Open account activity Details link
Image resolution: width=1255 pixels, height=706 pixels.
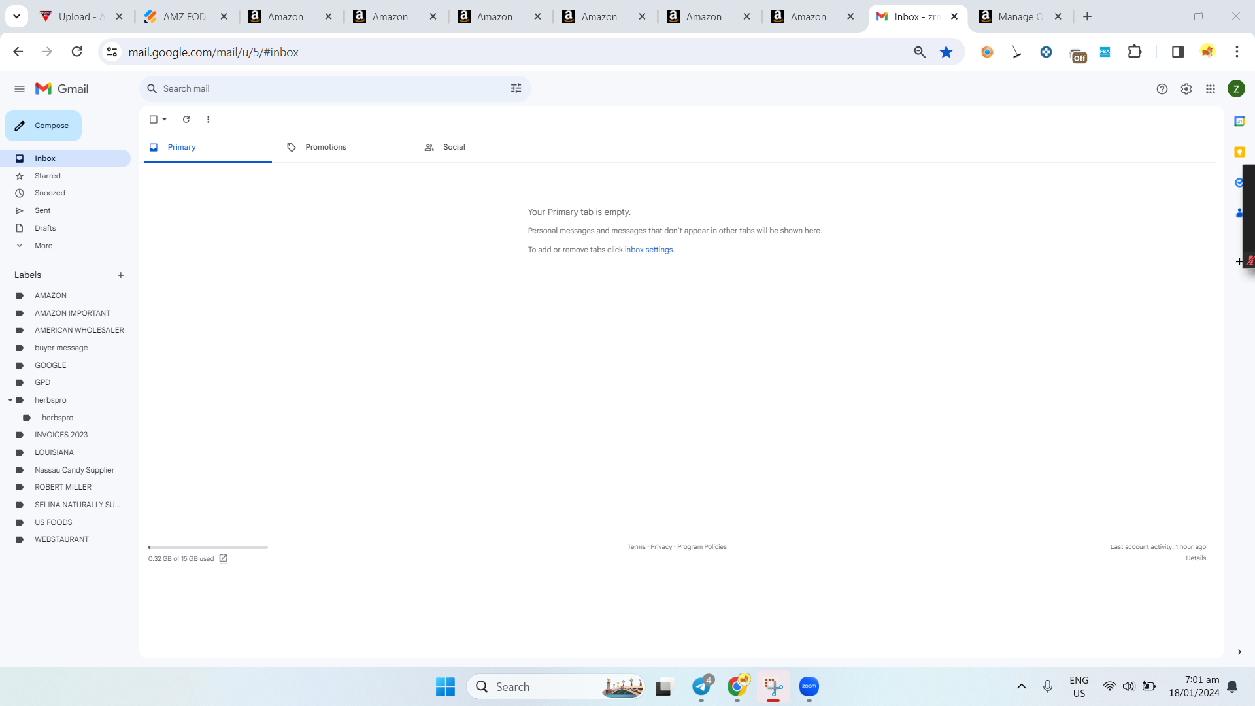[x=1196, y=558]
